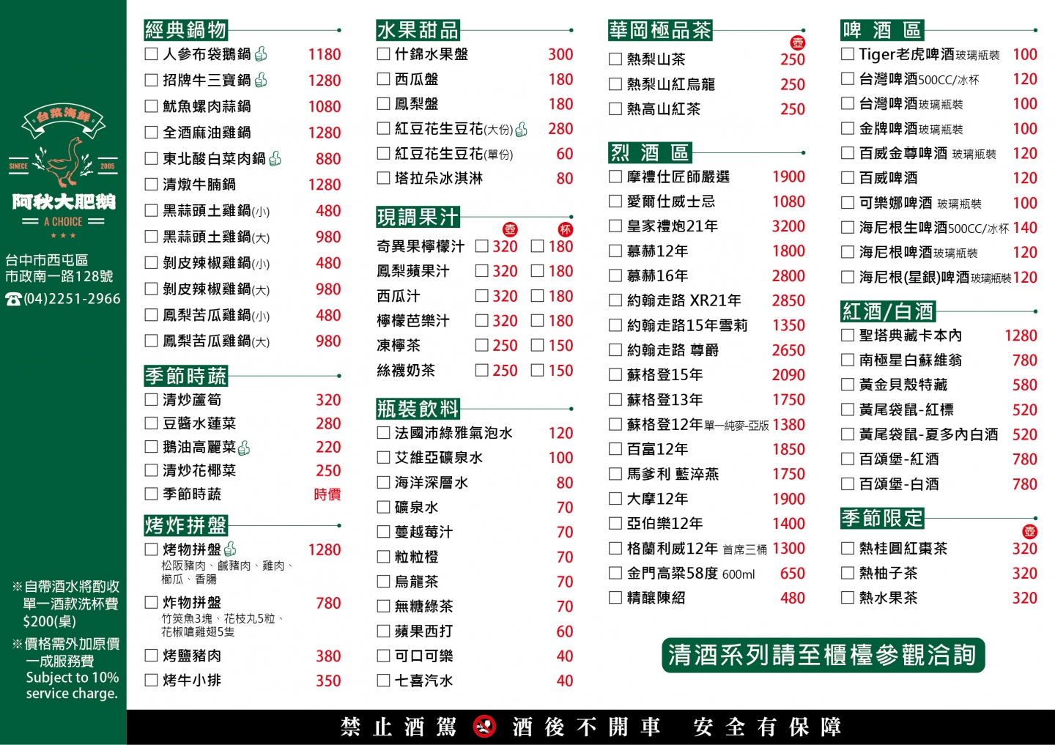Tick the checkbox for 熱梨山茶
The height and width of the screenshot is (745, 1055).
[x=615, y=59]
